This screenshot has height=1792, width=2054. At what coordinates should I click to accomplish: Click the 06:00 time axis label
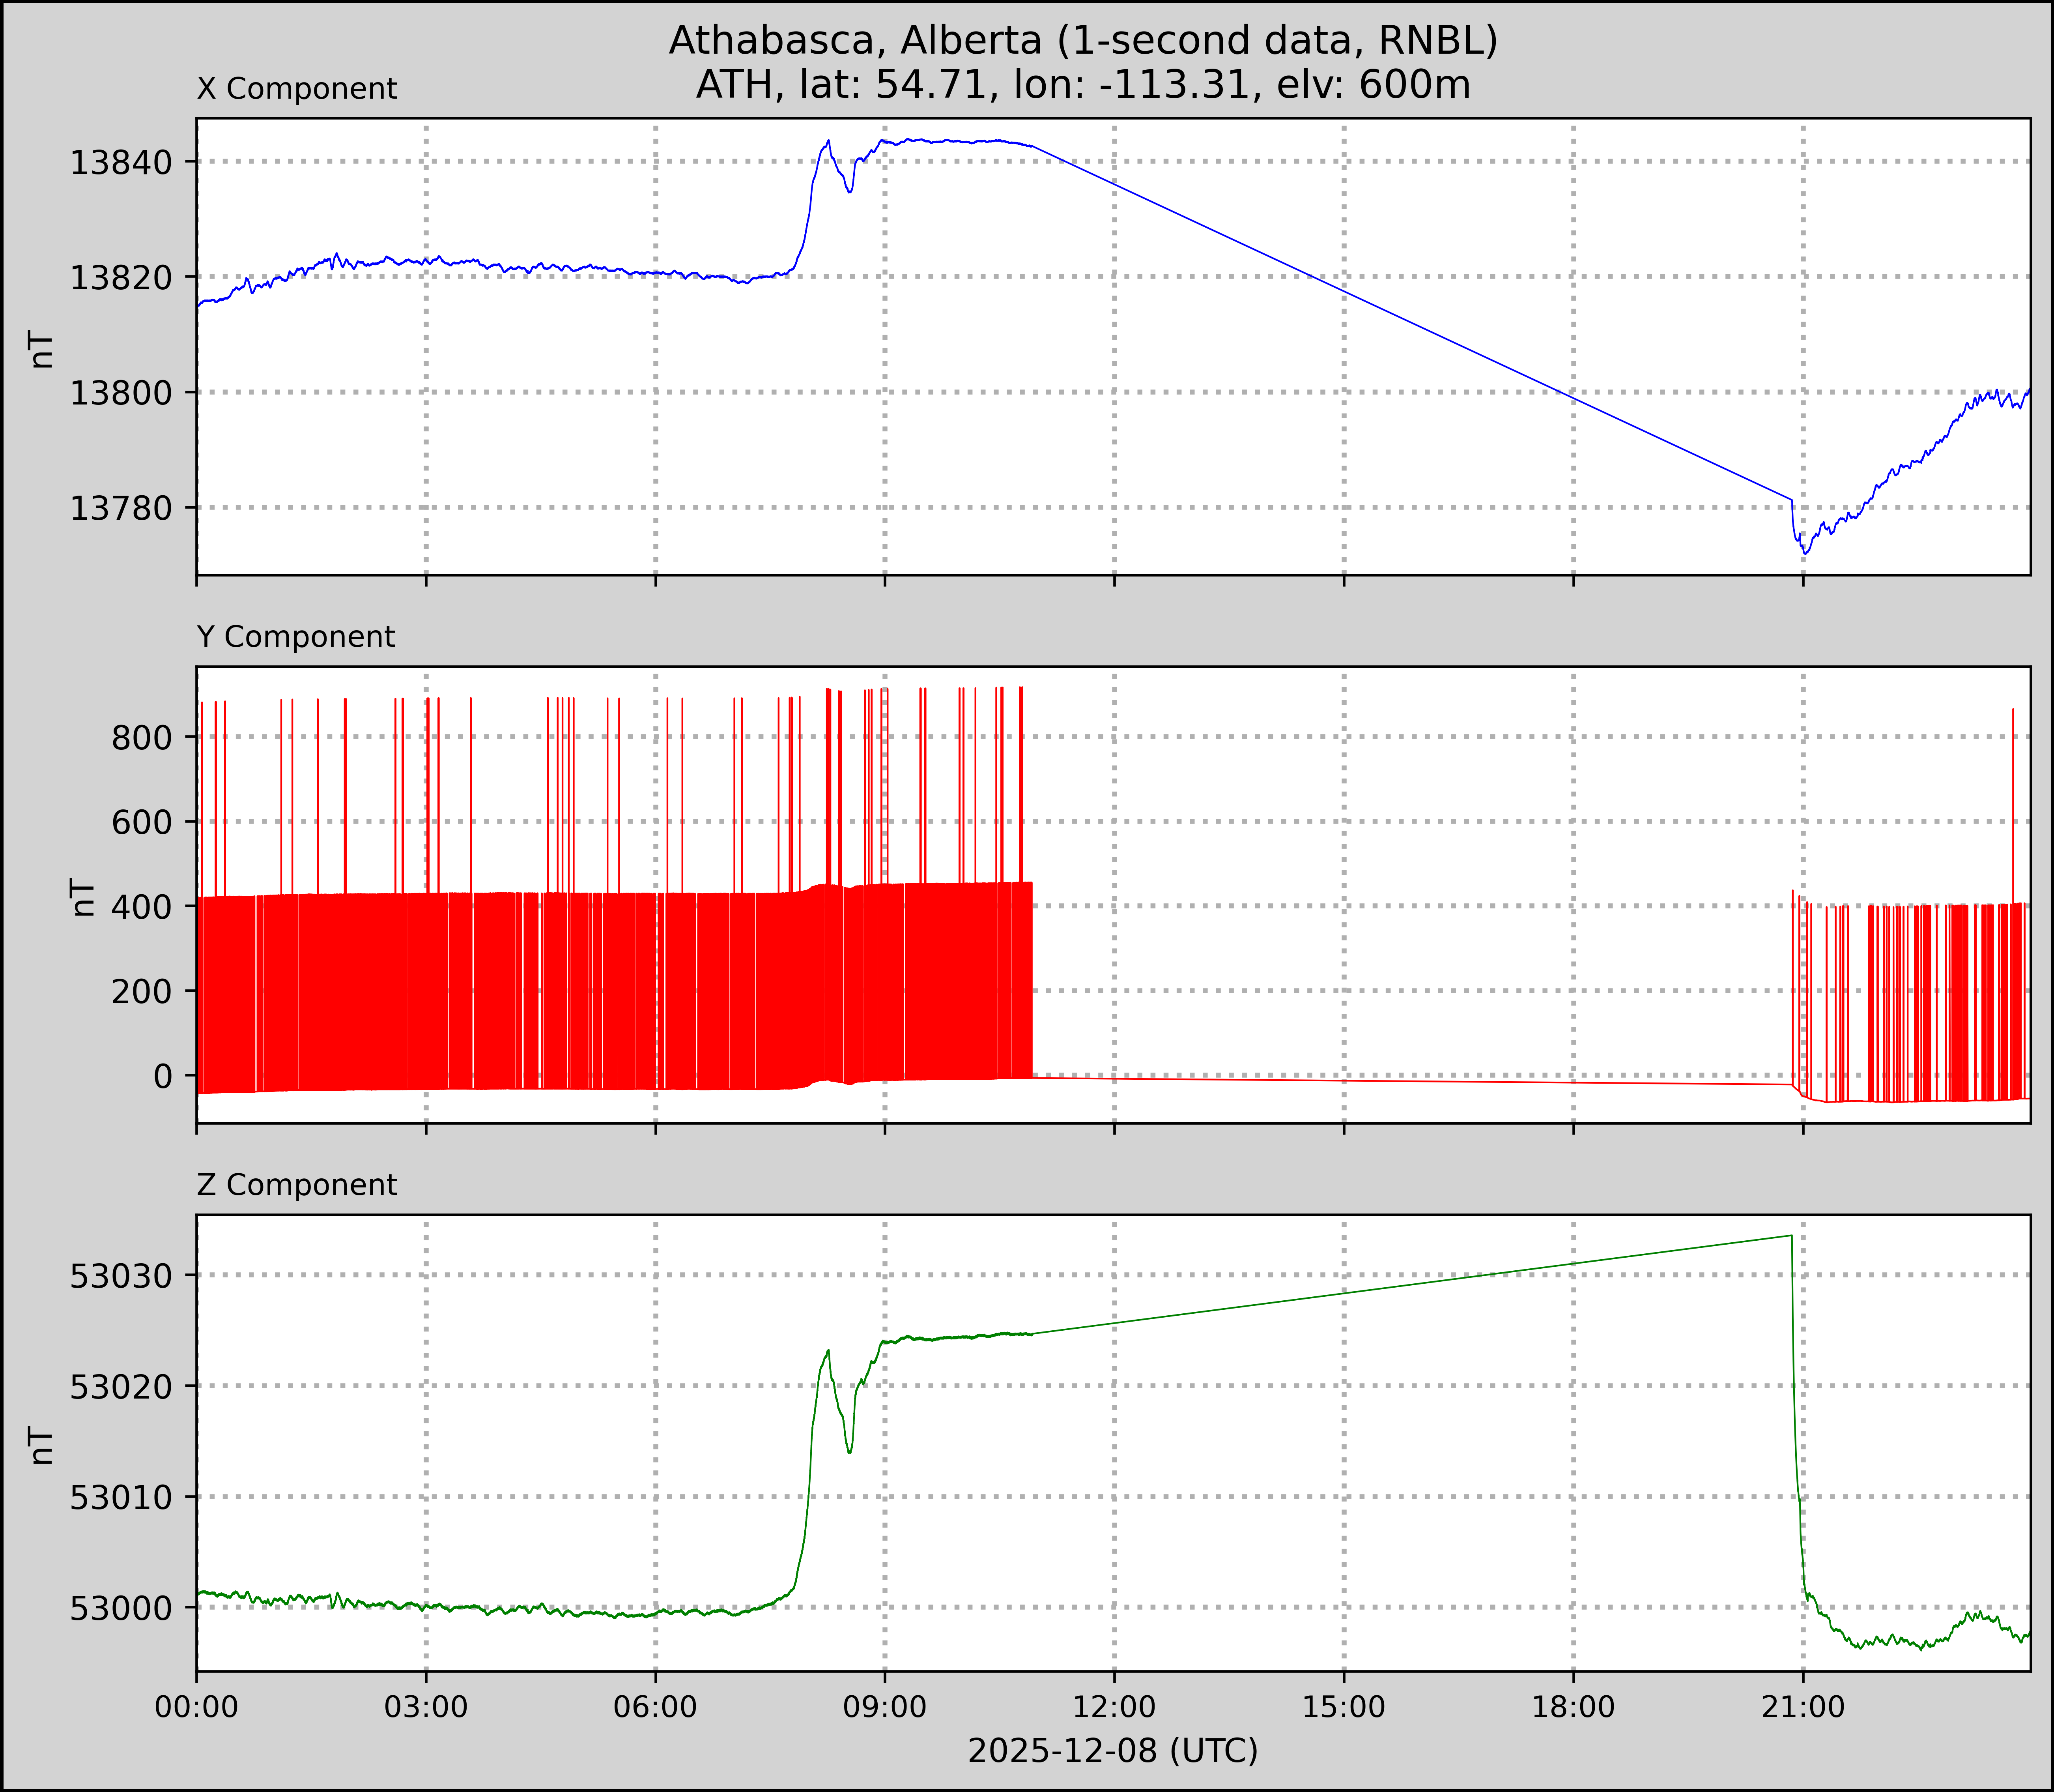(656, 1707)
